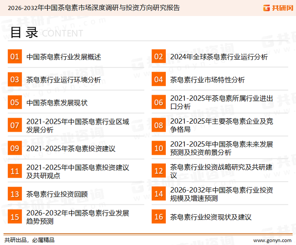This screenshot has height=245, width=296.
Task: Open chapter 中国茶皂素行业发展概述
Action: click(x=64, y=57)
